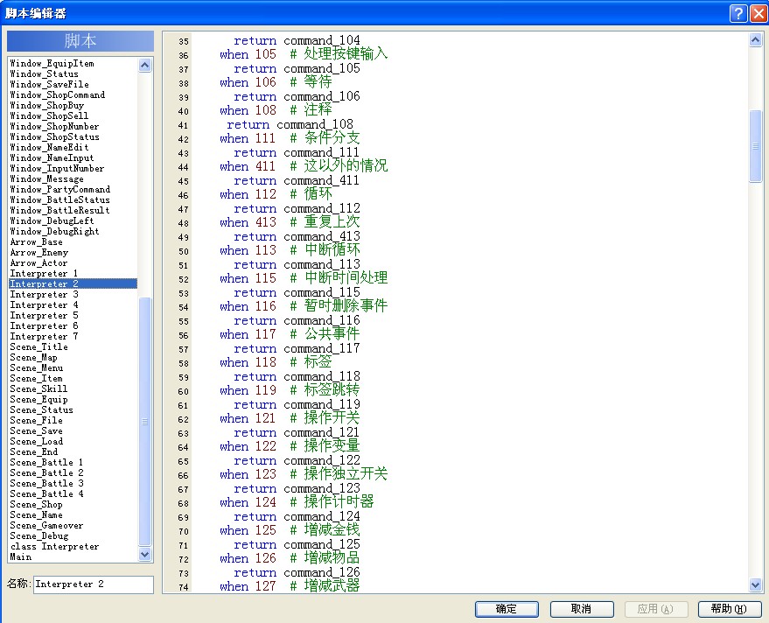The height and width of the screenshot is (623, 769).
Task: Close the script editor window
Action: click(x=759, y=13)
